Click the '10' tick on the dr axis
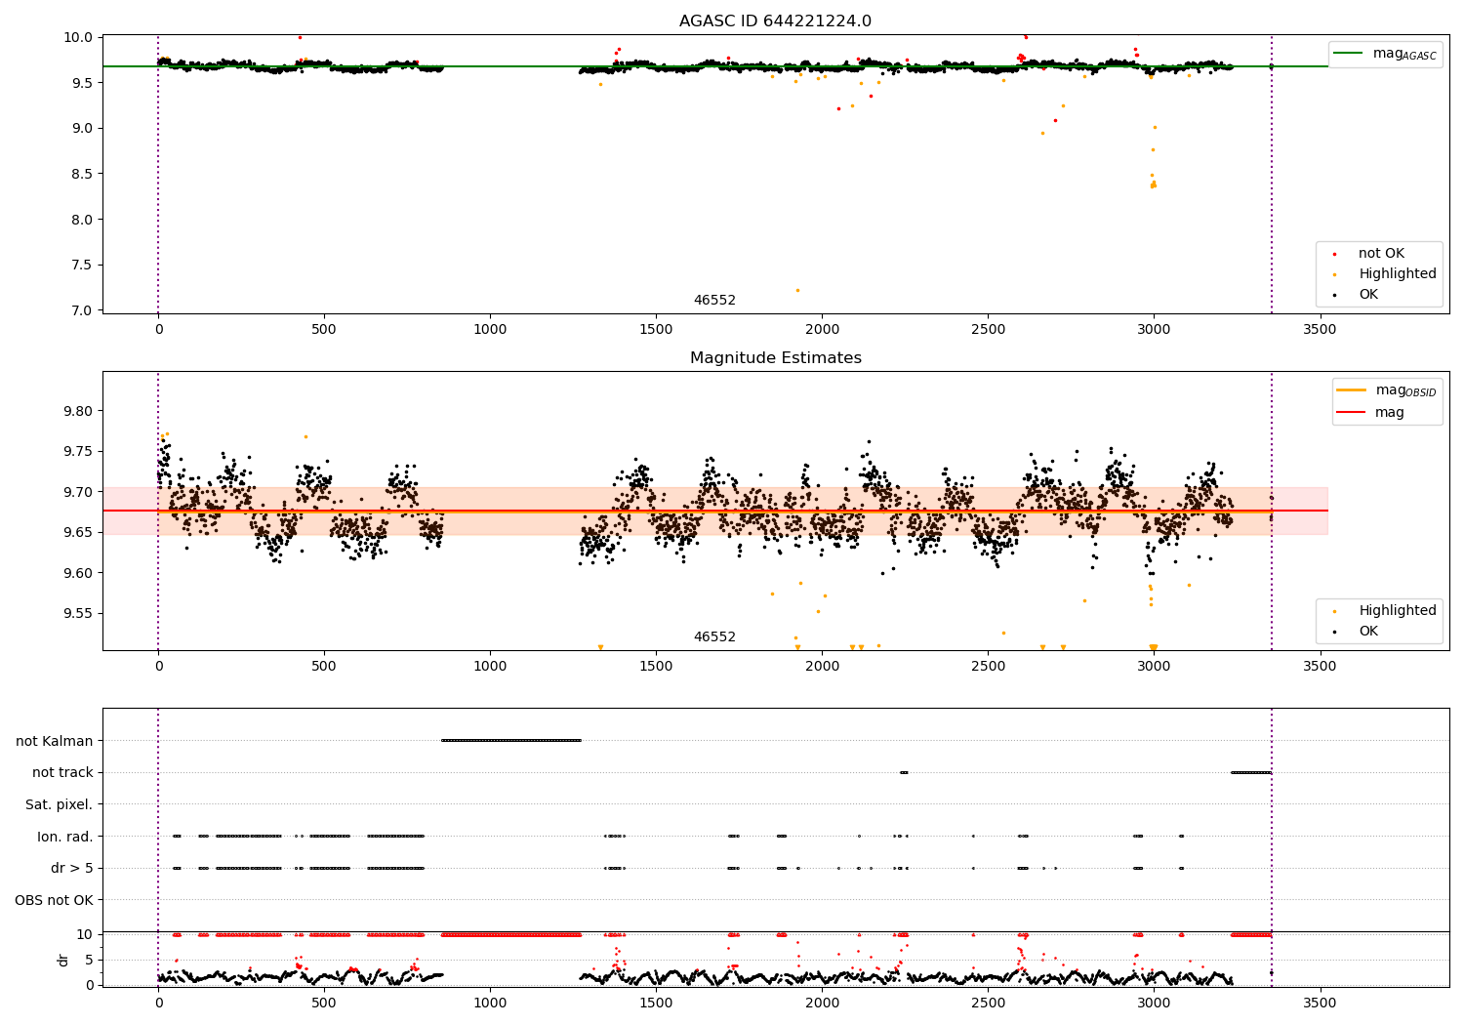1464x1025 pixels. coord(85,934)
